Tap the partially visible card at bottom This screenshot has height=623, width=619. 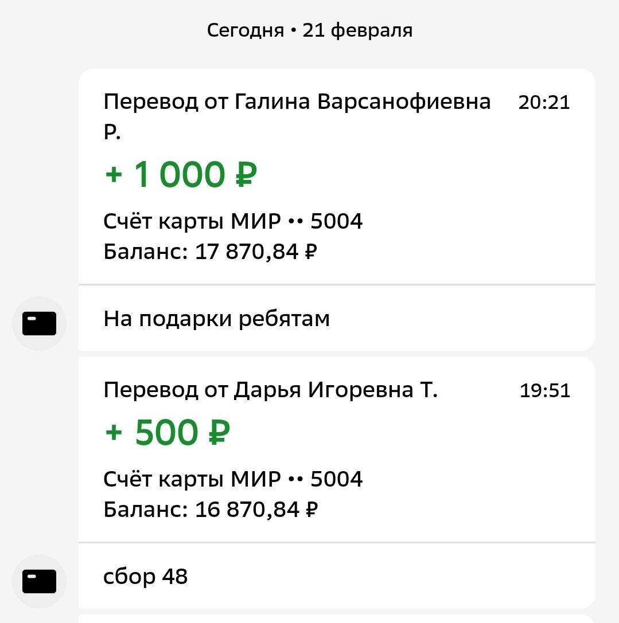point(337,618)
